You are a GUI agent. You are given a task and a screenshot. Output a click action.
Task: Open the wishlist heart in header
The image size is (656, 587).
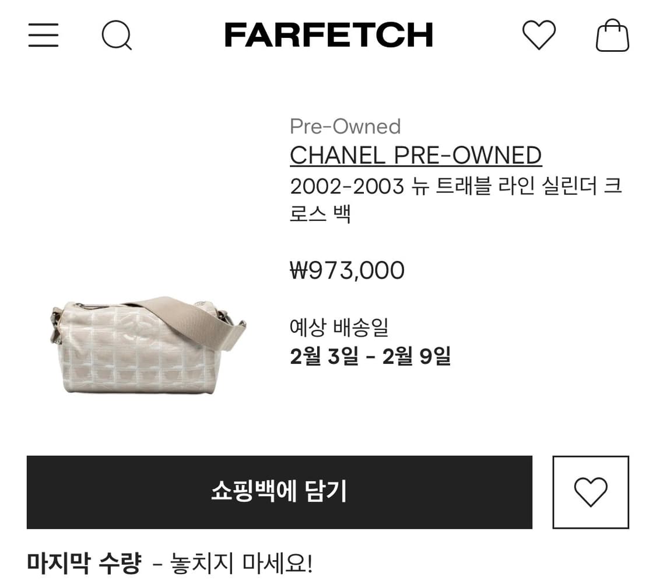click(538, 35)
